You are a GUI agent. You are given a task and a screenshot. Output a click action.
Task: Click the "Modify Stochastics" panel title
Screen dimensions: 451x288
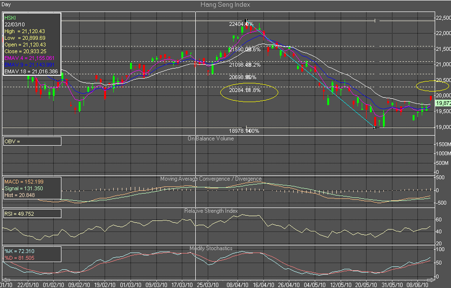click(211, 248)
